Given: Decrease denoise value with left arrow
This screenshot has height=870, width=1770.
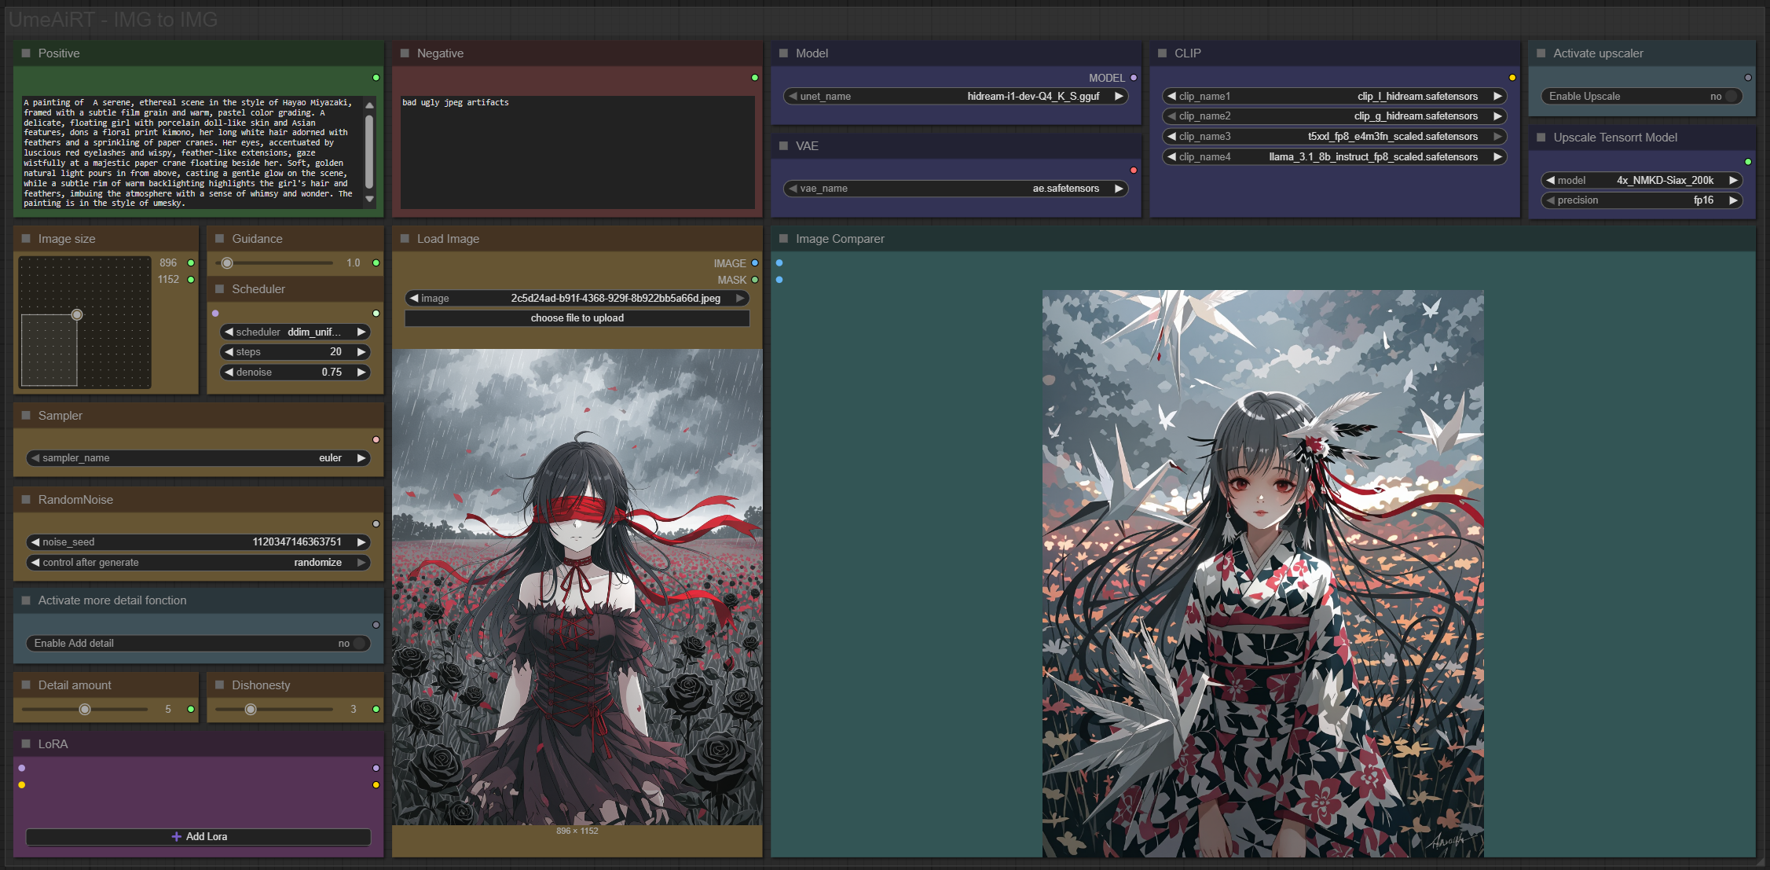Looking at the screenshot, I should pos(229,373).
